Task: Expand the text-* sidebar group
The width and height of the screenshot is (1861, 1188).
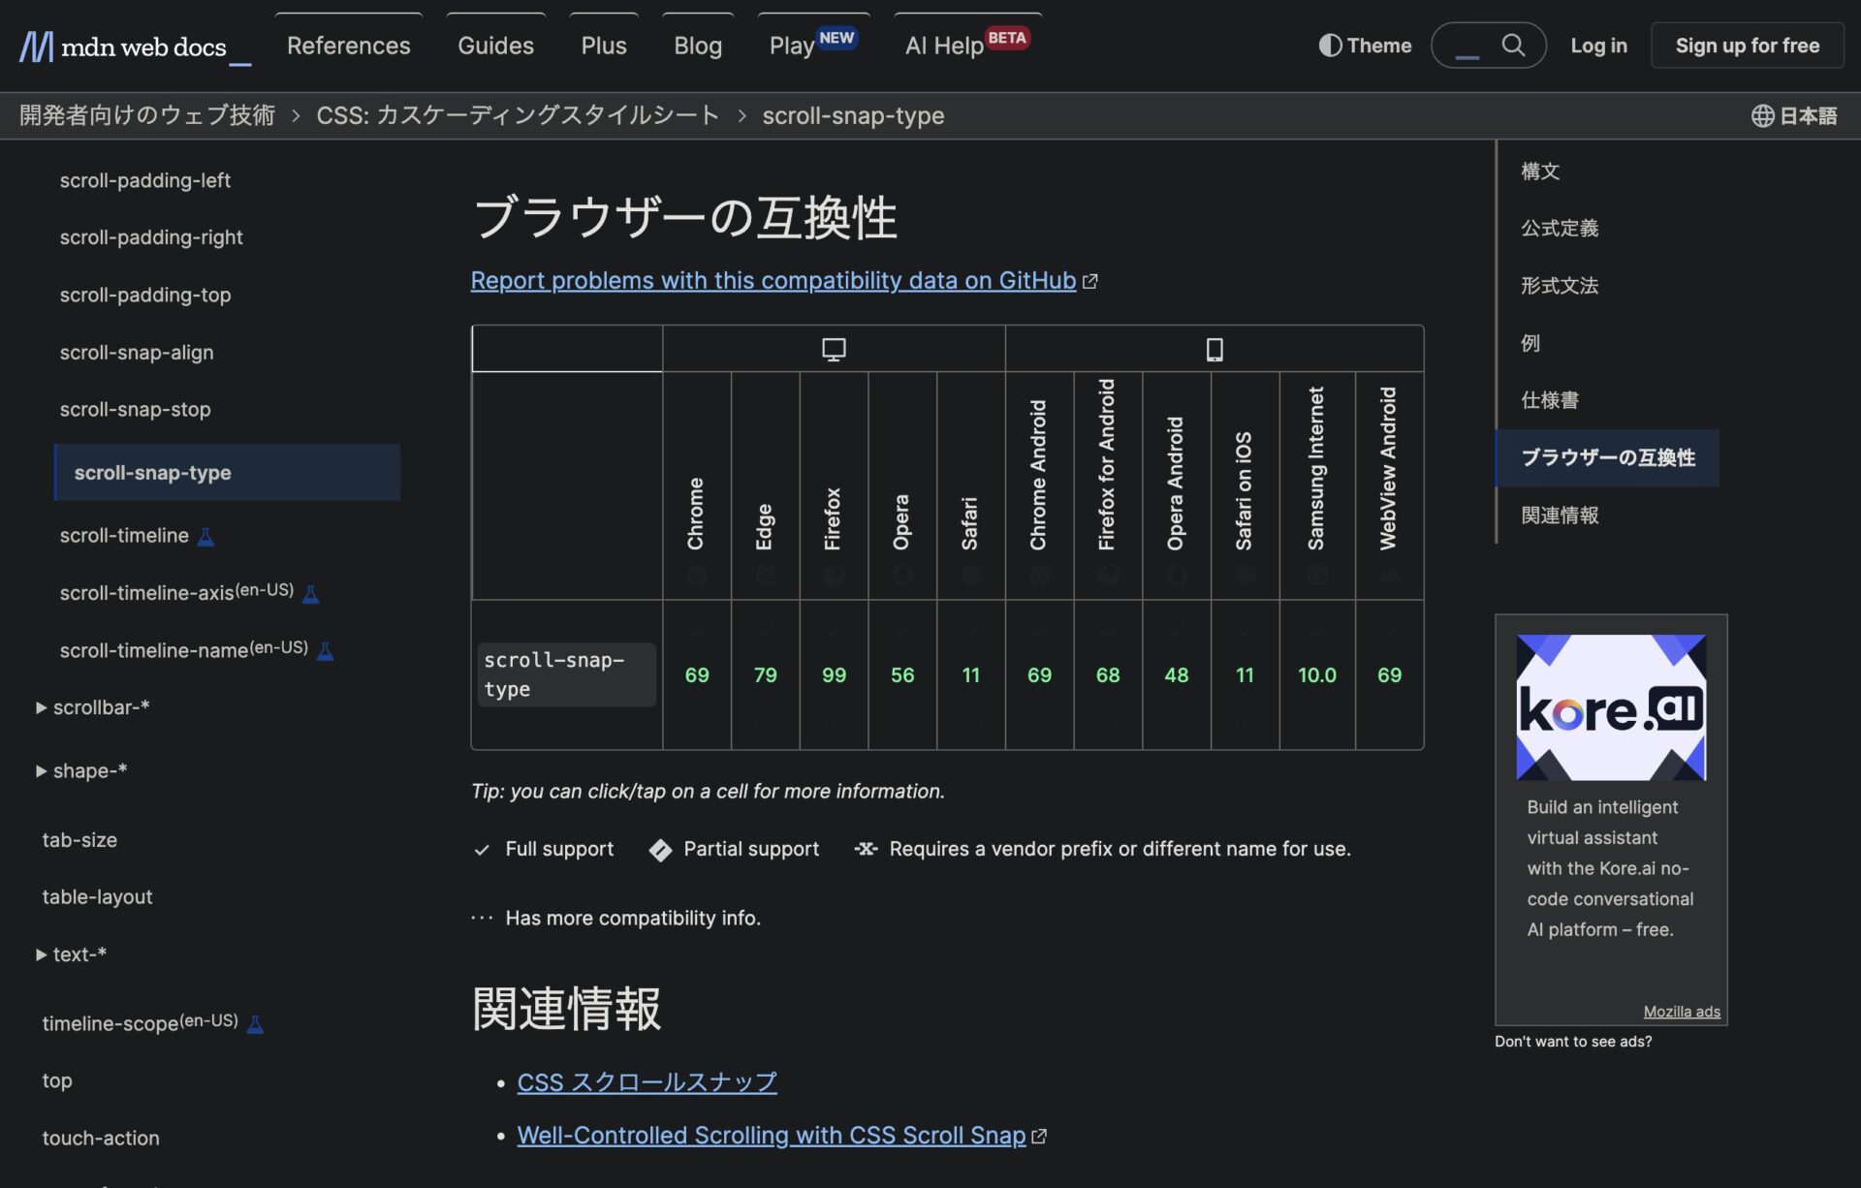Action: [x=72, y=954]
